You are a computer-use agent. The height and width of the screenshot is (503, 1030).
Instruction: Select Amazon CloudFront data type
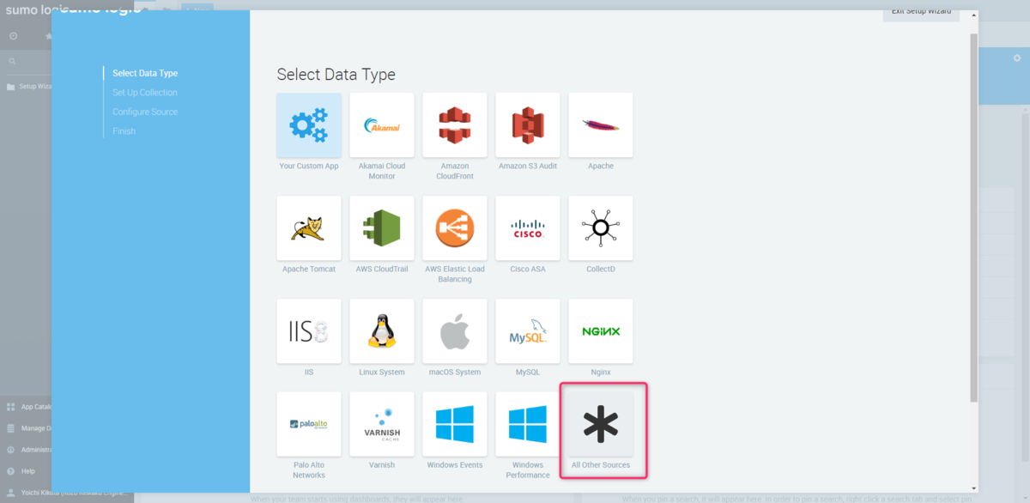click(455, 125)
